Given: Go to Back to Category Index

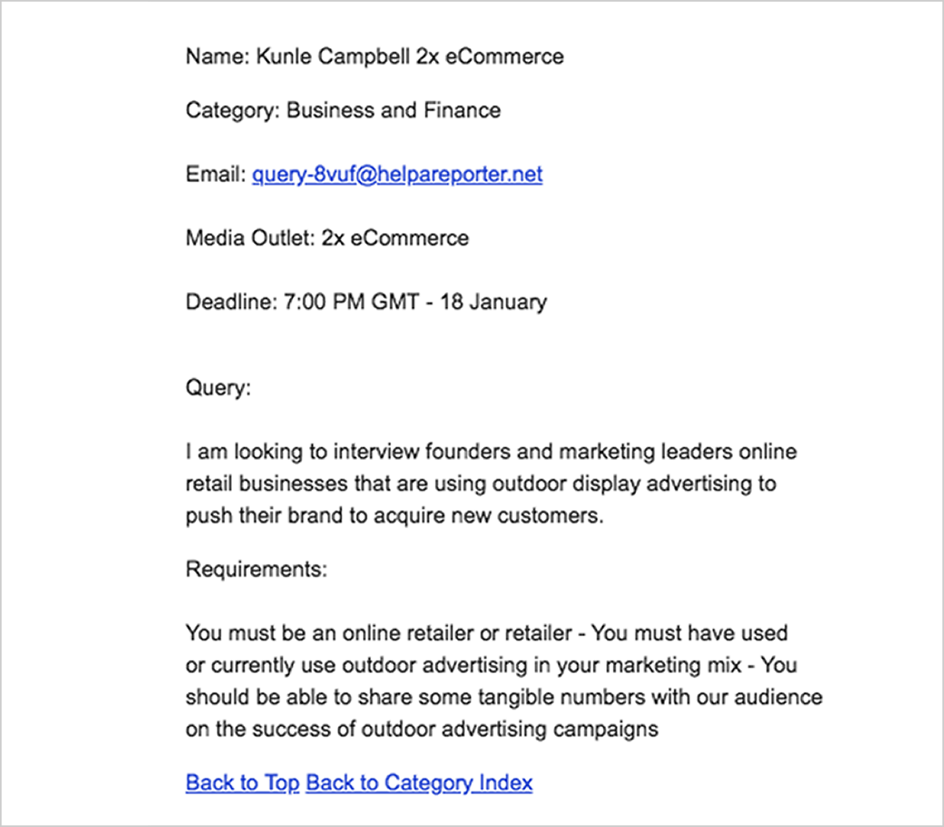Looking at the screenshot, I should tap(419, 783).
